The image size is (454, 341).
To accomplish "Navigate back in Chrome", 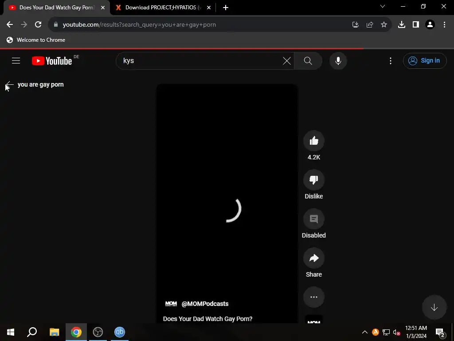I will pos(10,24).
